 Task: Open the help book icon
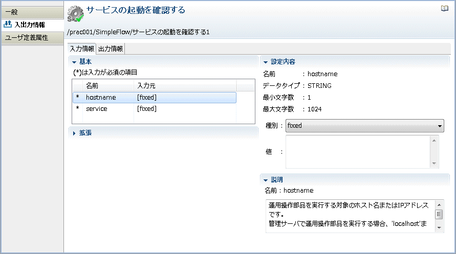coord(444,8)
